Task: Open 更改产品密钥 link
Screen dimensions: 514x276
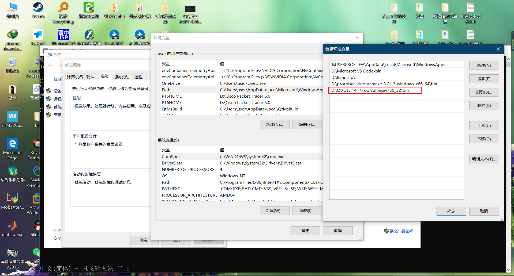Action: coord(401,231)
